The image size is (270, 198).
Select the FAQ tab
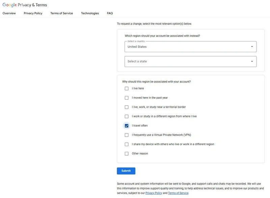[x=110, y=13]
